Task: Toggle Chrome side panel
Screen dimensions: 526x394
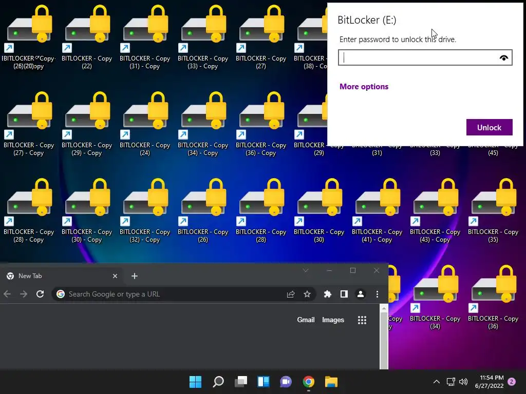Action: click(x=344, y=294)
